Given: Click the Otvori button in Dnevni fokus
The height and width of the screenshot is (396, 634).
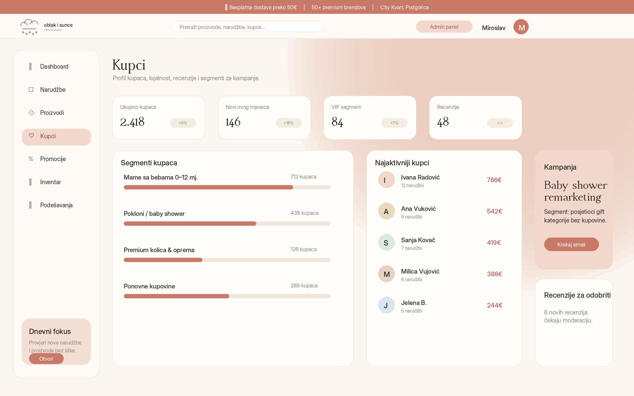Looking at the screenshot, I should click(46, 359).
